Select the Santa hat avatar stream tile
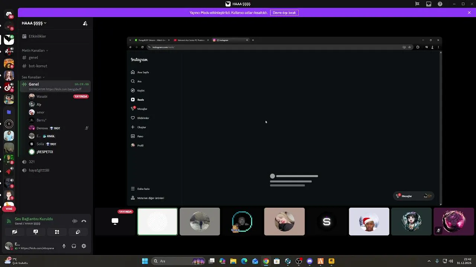The image size is (476, 267). coord(369,221)
